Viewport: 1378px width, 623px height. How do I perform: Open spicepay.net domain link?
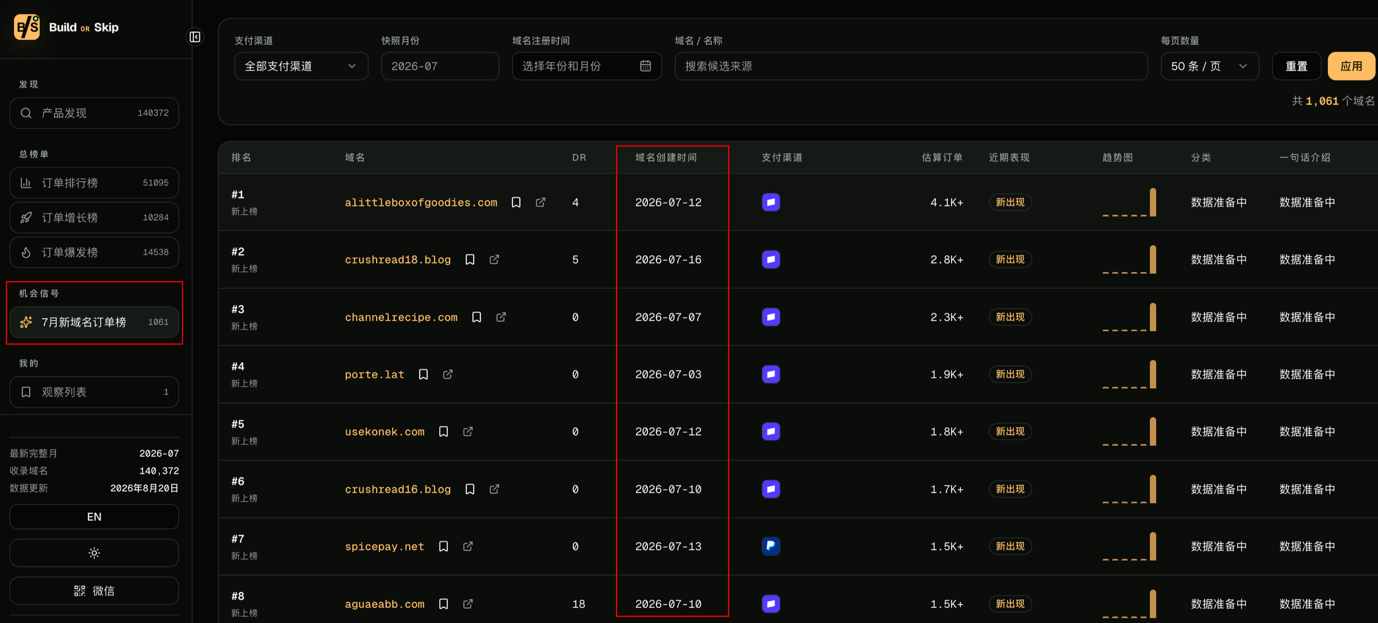(385, 546)
